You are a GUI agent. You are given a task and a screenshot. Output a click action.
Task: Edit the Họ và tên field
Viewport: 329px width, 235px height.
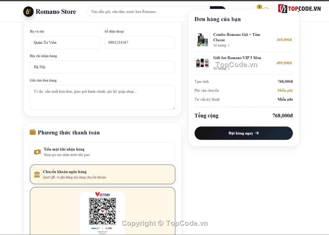[65, 43]
